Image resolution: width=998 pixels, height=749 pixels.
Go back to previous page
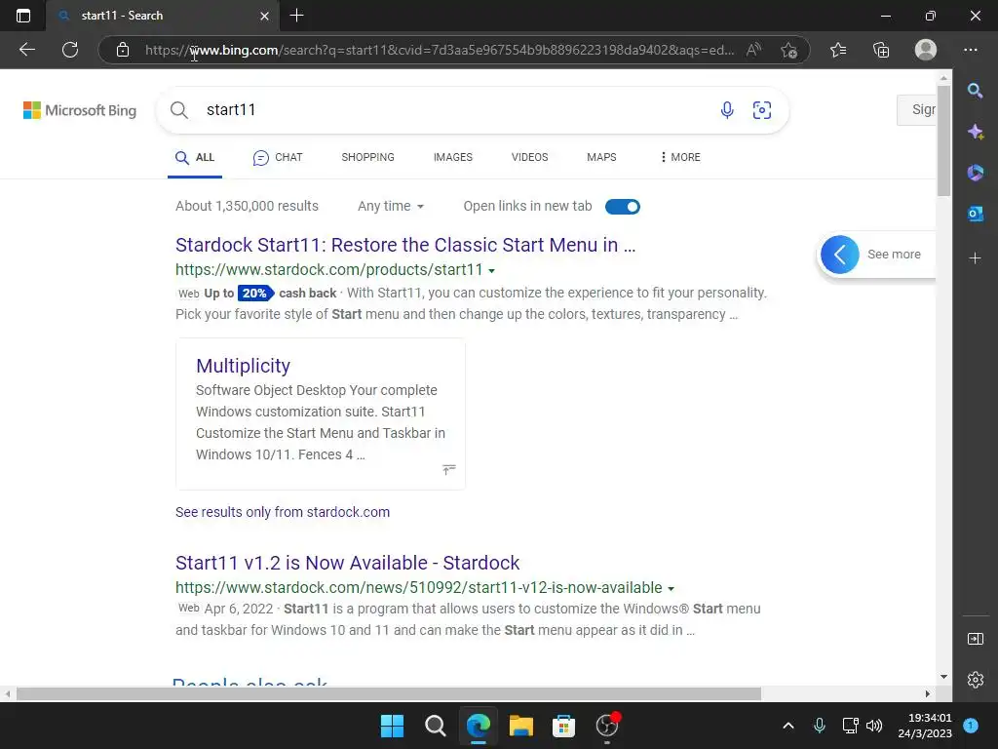[26, 50]
